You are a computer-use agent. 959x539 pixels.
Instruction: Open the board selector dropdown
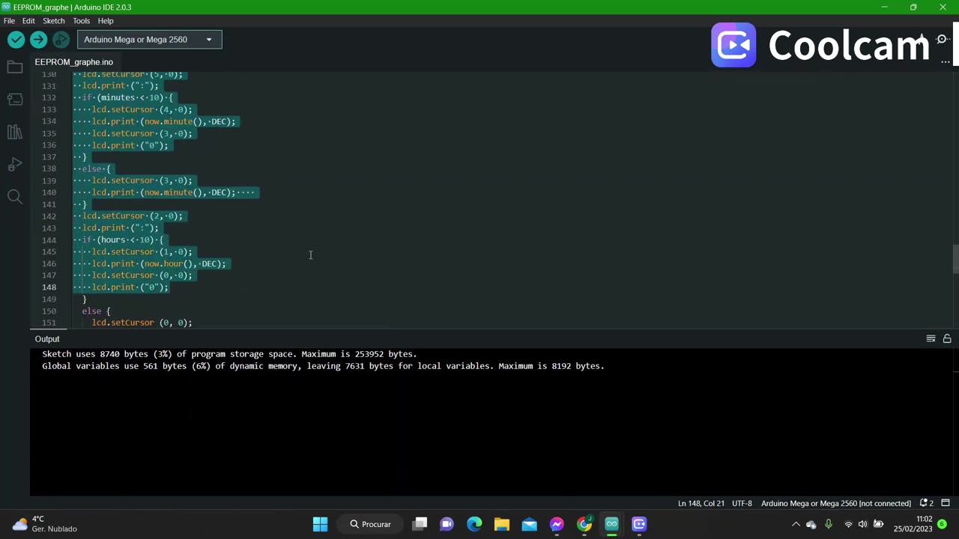(149, 40)
